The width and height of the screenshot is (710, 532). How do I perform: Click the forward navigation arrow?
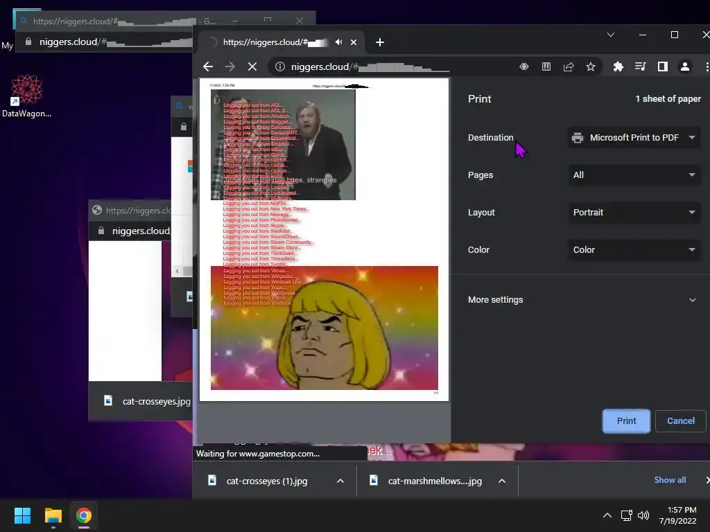pyautogui.click(x=230, y=67)
